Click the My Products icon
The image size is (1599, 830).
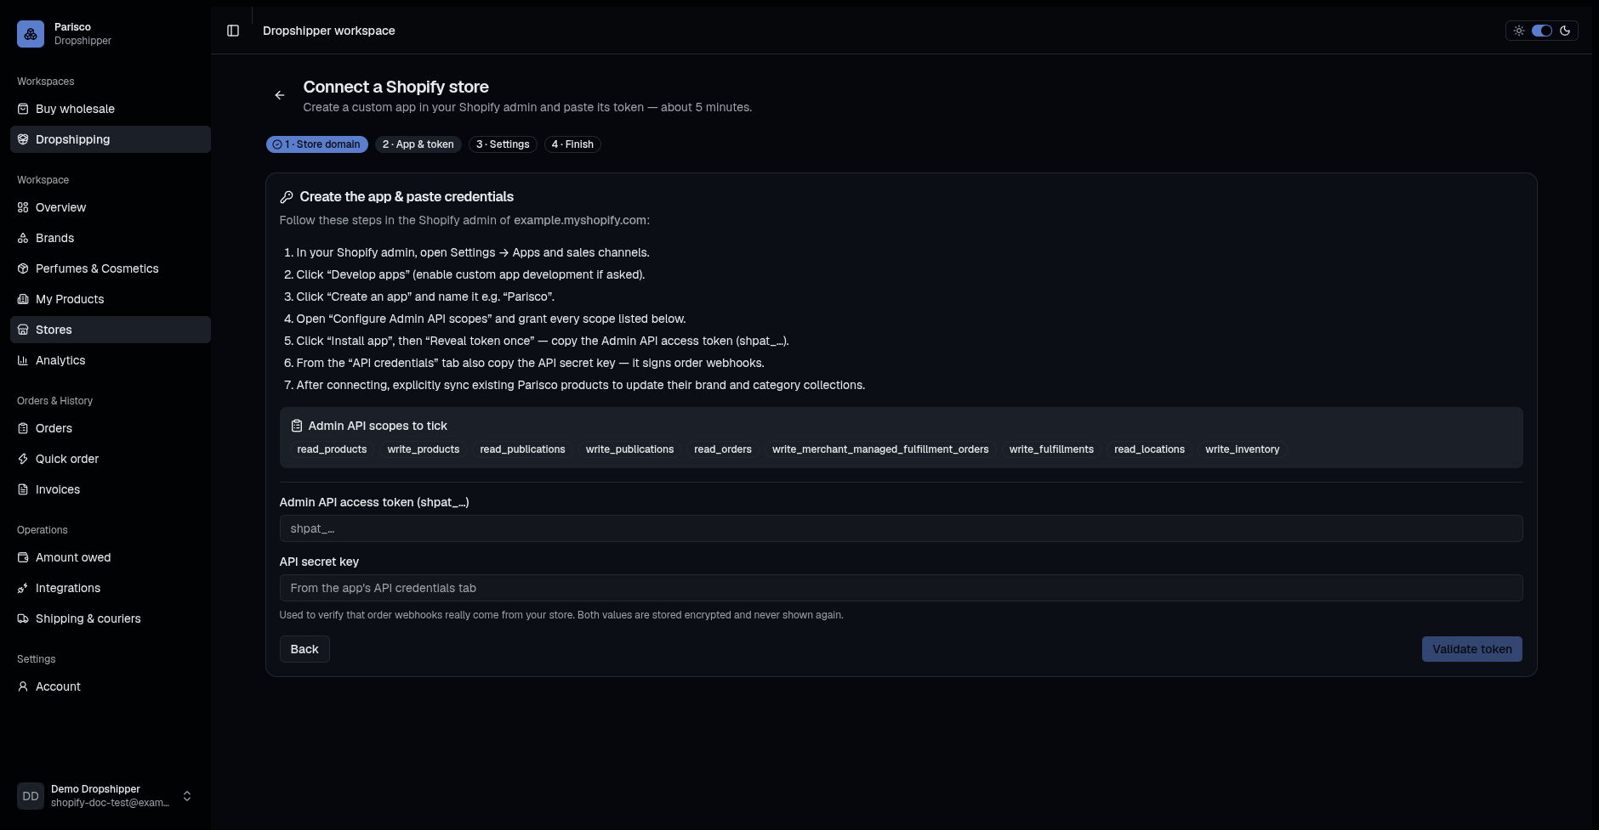coord(23,299)
